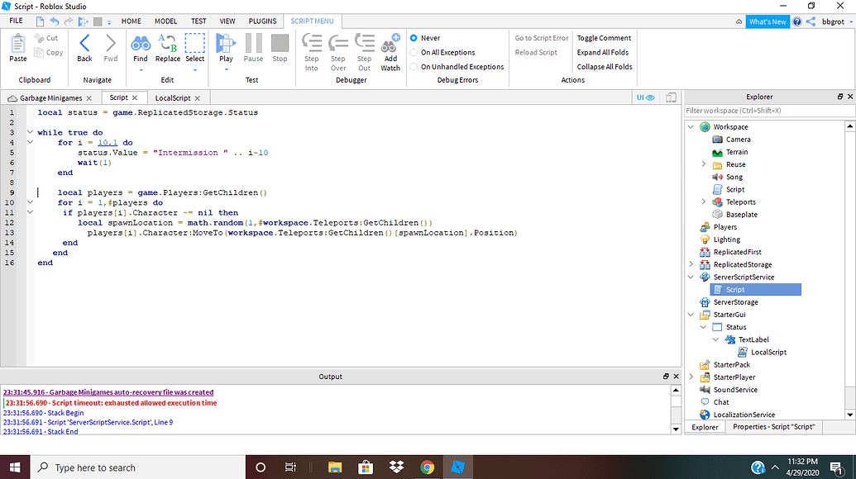
Task: Click Expand All Folds action
Action: click(x=604, y=53)
